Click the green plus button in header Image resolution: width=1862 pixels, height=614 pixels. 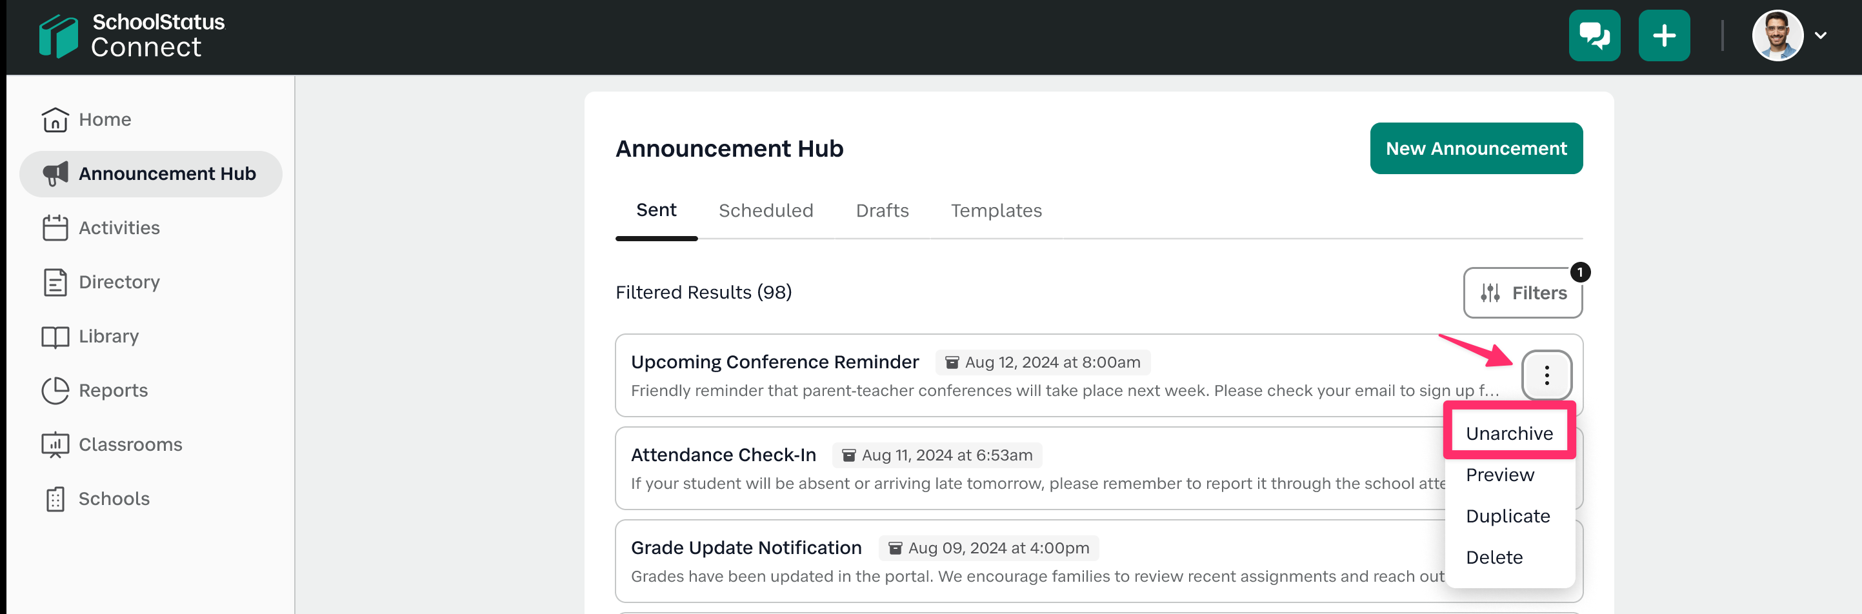click(1663, 35)
